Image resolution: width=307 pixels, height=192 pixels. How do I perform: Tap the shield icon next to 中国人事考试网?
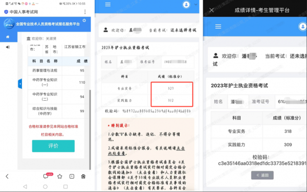click(x=6, y=12)
